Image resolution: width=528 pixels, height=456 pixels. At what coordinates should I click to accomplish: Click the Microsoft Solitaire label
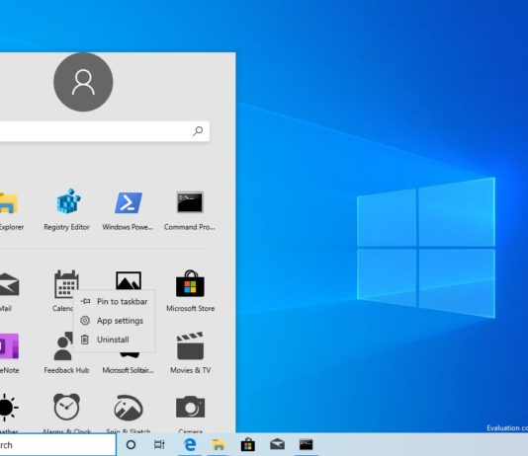point(128,370)
